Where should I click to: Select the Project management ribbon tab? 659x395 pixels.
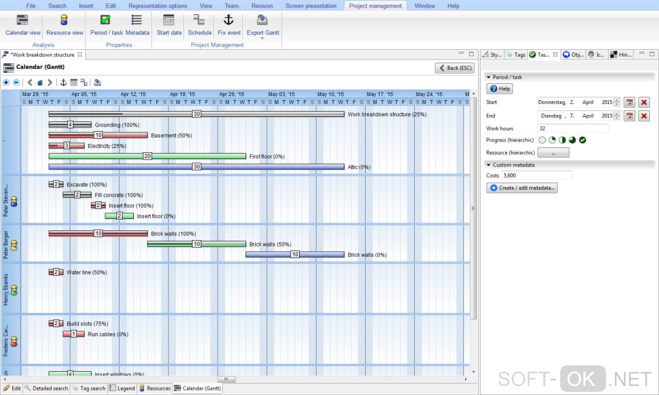click(x=375, y=6)
